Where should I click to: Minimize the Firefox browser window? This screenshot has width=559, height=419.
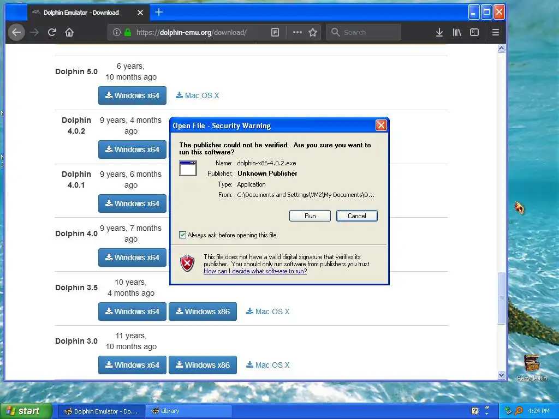[x=473, y=13]
